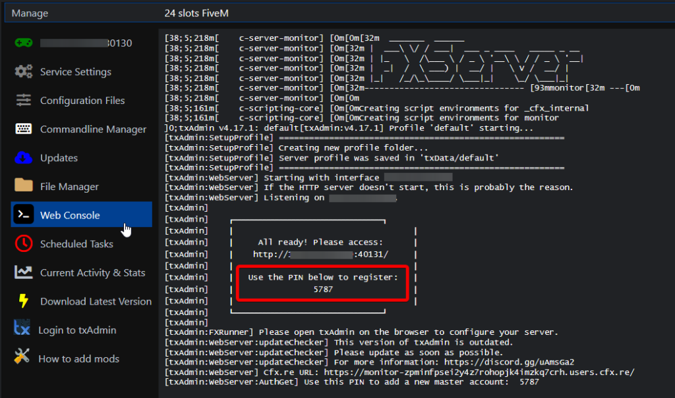The height and width of the screenshot is (398, 675).
Task: Click the server name ending in 0130
Action: [x=86, y=43]
